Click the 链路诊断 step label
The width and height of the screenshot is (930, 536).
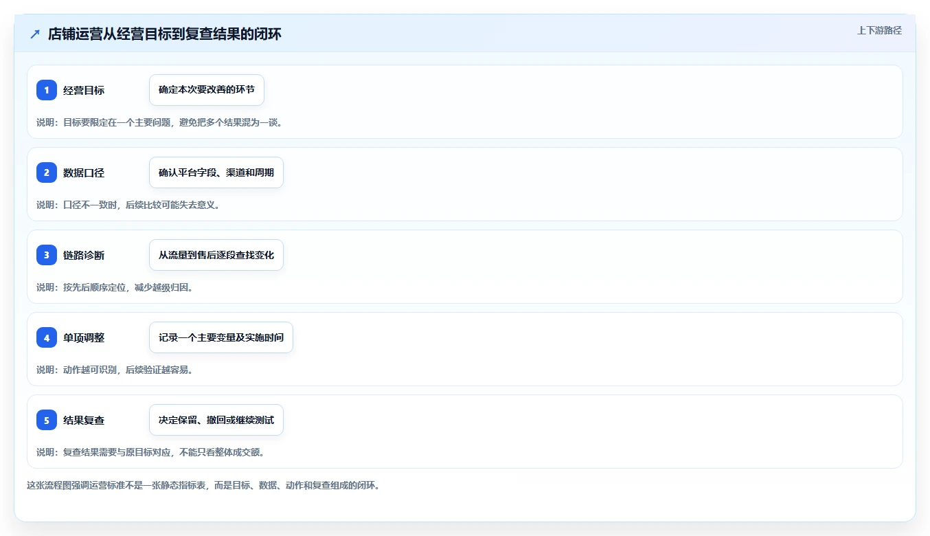pos(84,255)
